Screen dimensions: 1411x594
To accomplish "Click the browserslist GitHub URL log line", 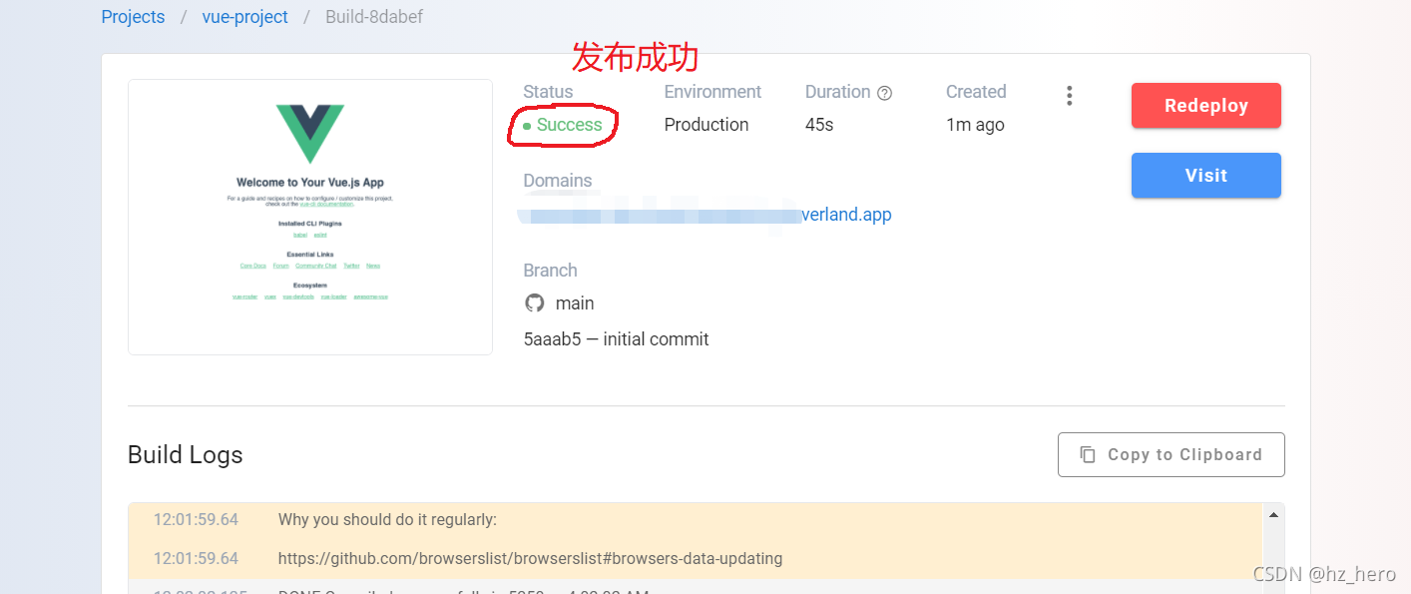I will tap(530, 558).
